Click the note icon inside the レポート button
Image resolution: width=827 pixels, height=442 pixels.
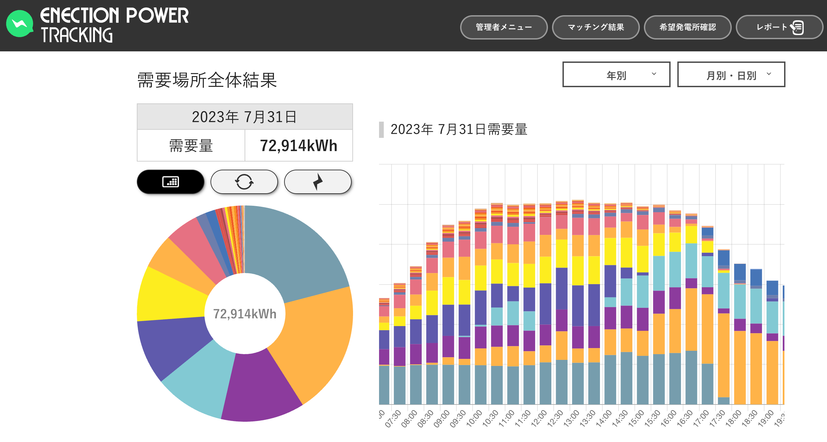tap(797, 28)
